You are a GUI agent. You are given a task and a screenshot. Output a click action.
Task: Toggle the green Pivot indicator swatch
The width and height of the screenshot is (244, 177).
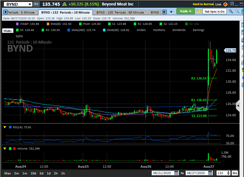coord(80,24)
